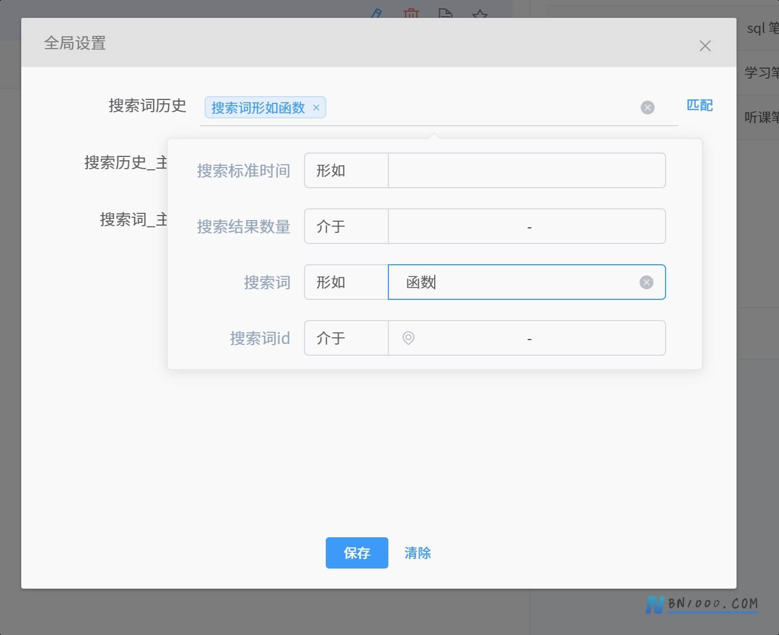Remove the 搜索词形如函数 tag
Screen dimensions: 779x635
coord(316,108)
